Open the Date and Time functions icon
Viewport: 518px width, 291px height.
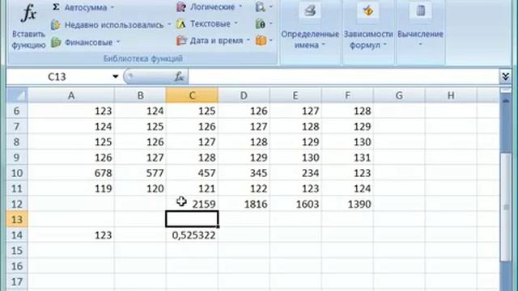pyautogui.click(x=181, y=40)
